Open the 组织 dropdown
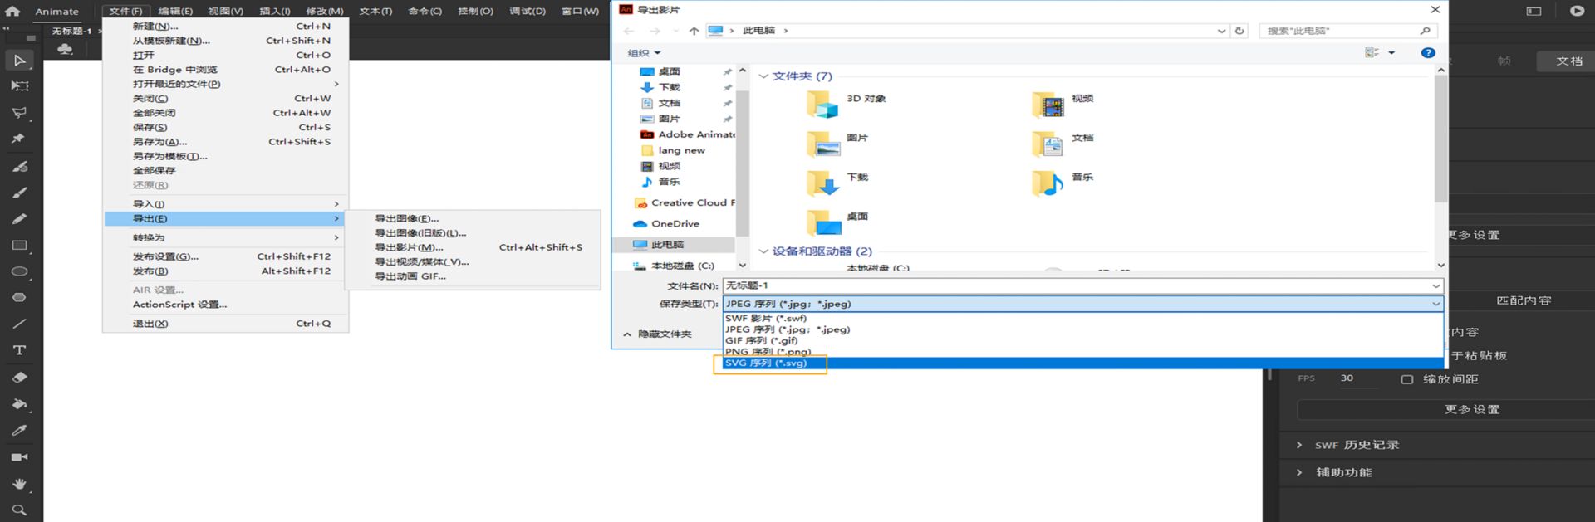Viewport: 1595px width, 522px height. [x=644, y=53]
